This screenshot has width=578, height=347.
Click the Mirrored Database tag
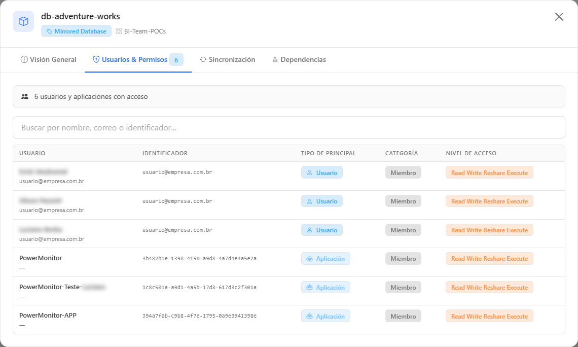[76, 31]
